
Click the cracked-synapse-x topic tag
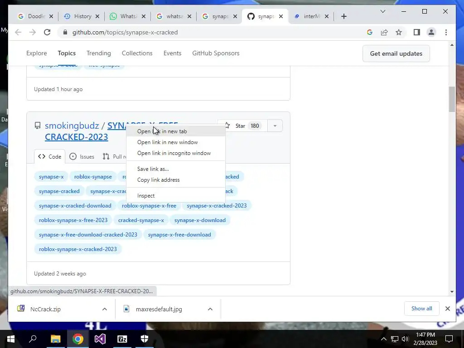coord(141,220)
